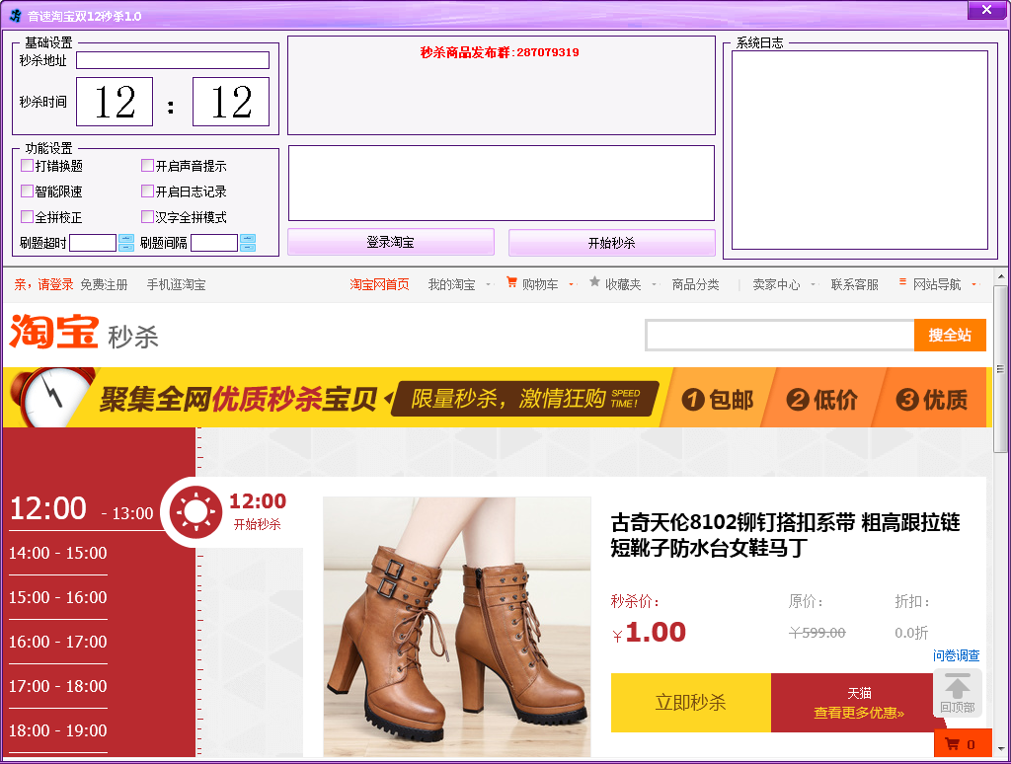Click the 立即秒杀 yellow button
Image resolution: width=1011 pixels, height=764 pixels.
click(690, 703)
